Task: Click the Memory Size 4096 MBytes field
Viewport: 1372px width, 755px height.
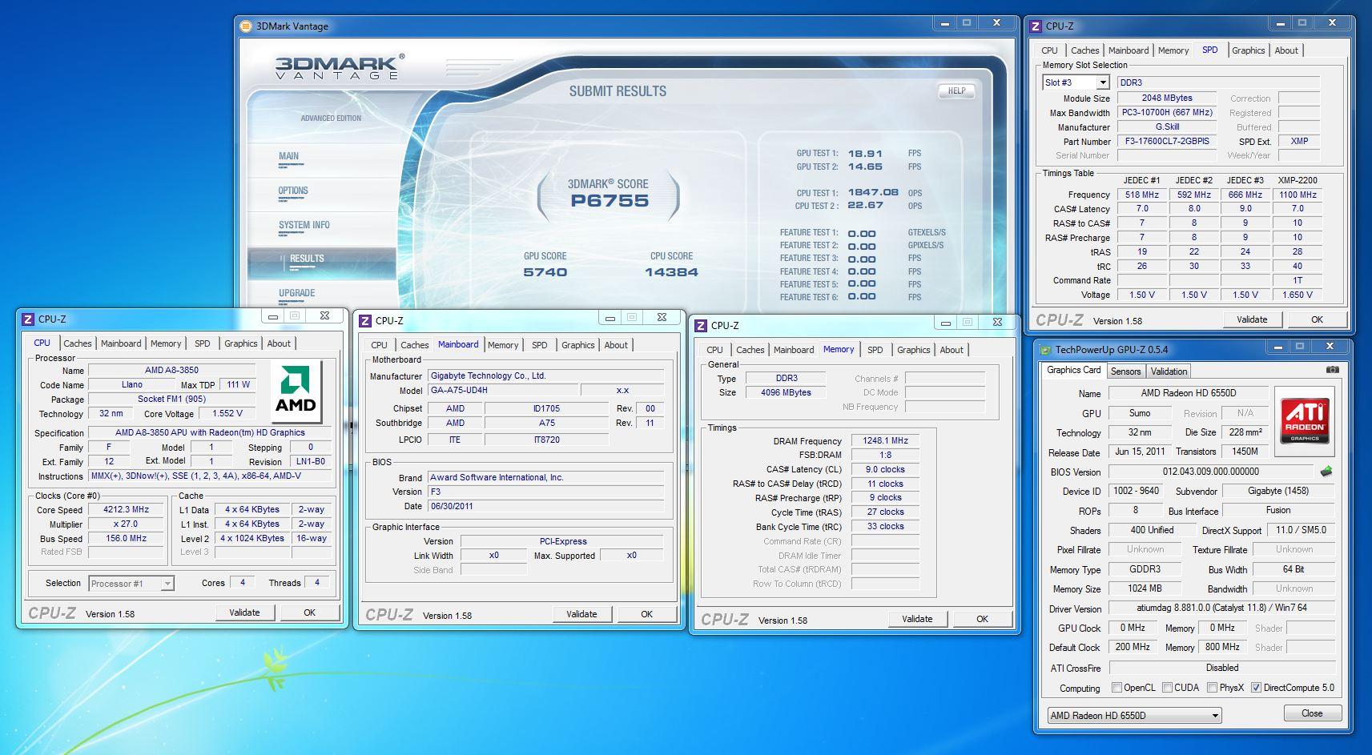Action: tap(786, 392)
